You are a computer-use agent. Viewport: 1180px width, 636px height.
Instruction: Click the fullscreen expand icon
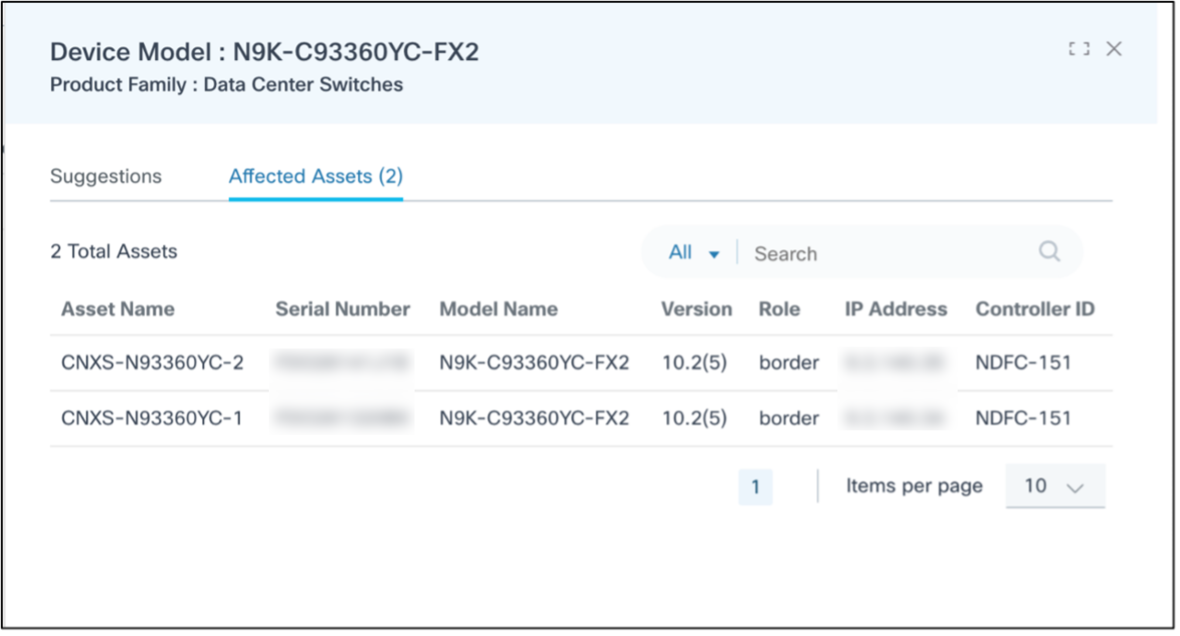(1079, 49)
